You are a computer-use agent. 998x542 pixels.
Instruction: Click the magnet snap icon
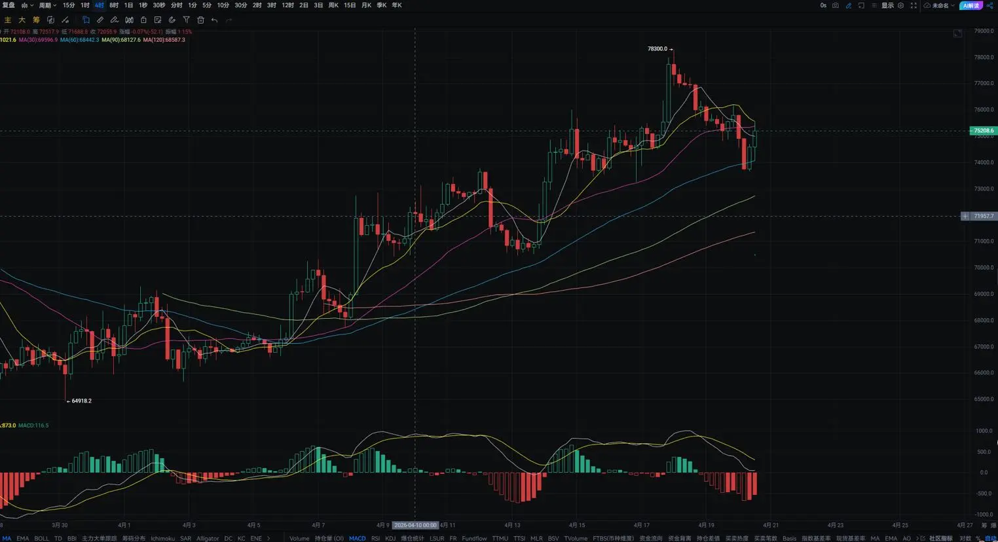tap(172, 20)
